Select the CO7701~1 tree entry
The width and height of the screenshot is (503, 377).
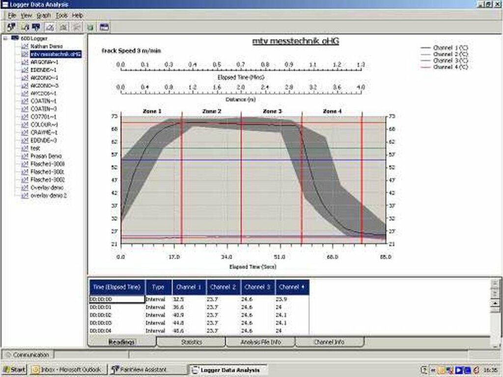click(44, 117)
